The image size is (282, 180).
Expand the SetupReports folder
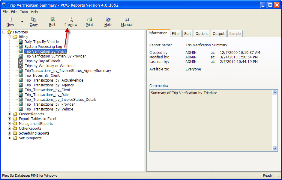coord(10,138)
